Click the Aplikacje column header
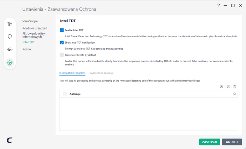The height and width of the screenshot is (149, 246). click(75, 94)
